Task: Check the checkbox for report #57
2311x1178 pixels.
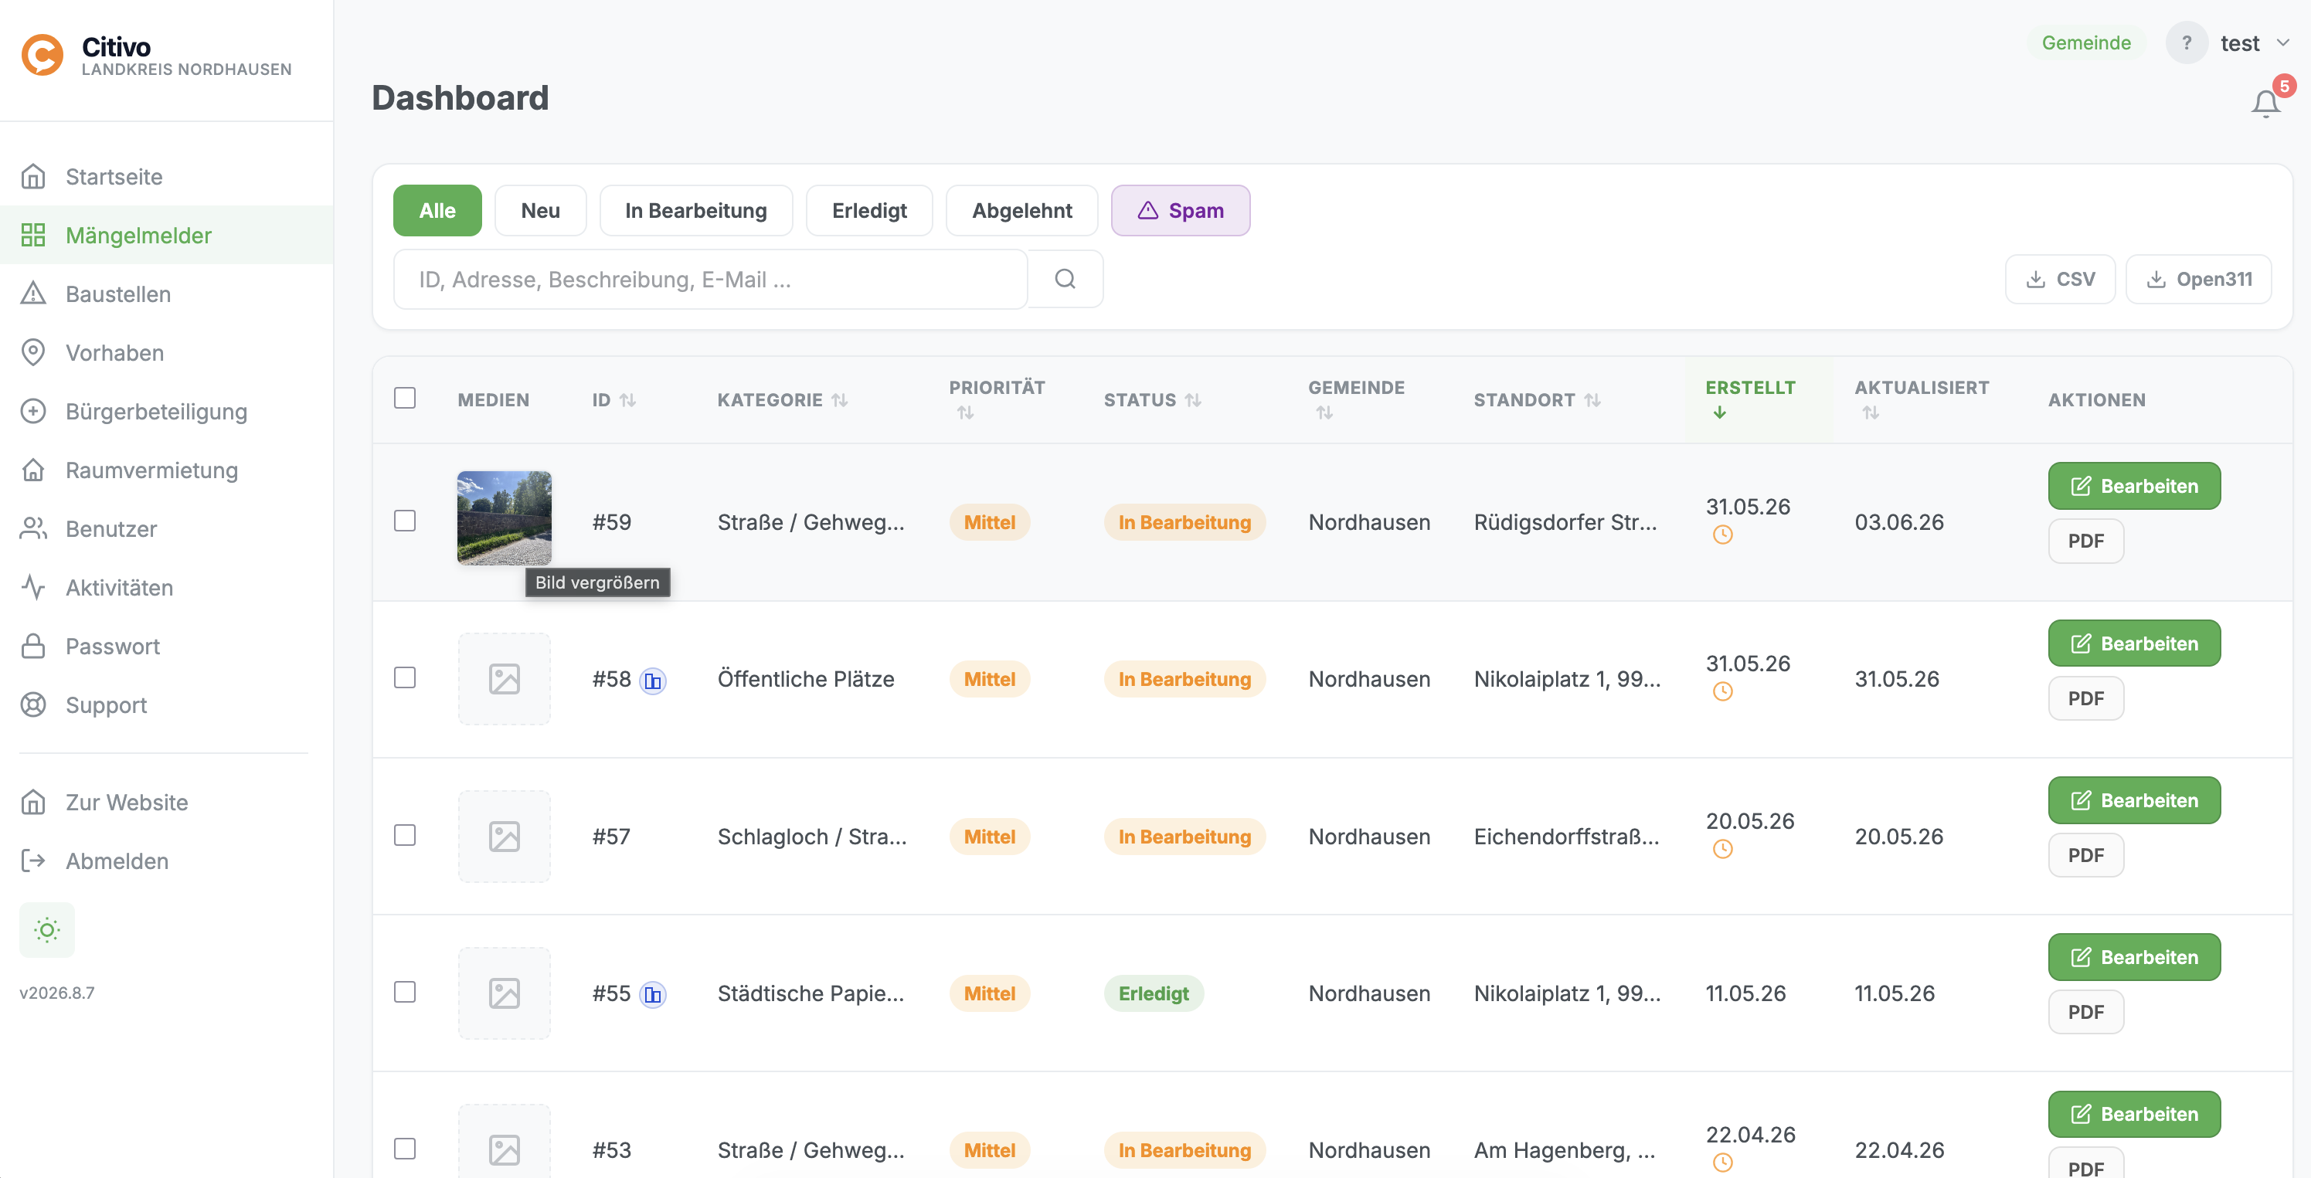Action: coord(405,836)
